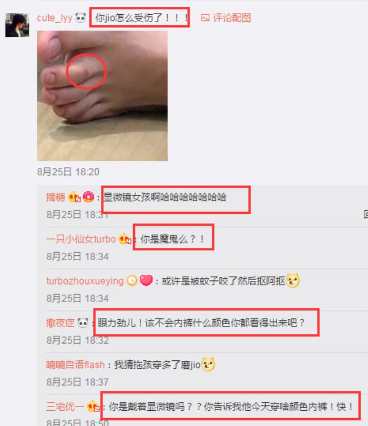Click the panda badge beside 撒夜症
368x426 pixels.
coord(83,323)
